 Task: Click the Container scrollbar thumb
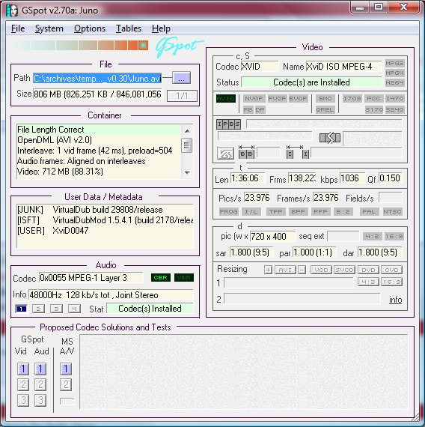[x=186, y=145]
